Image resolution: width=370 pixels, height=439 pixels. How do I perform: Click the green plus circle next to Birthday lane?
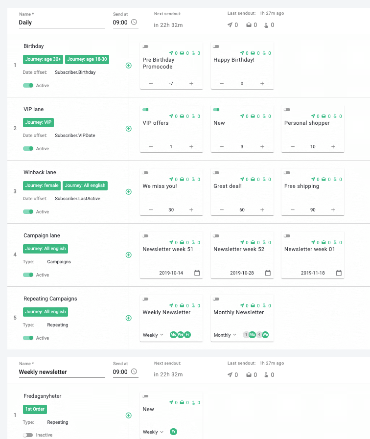coord(128,65)
